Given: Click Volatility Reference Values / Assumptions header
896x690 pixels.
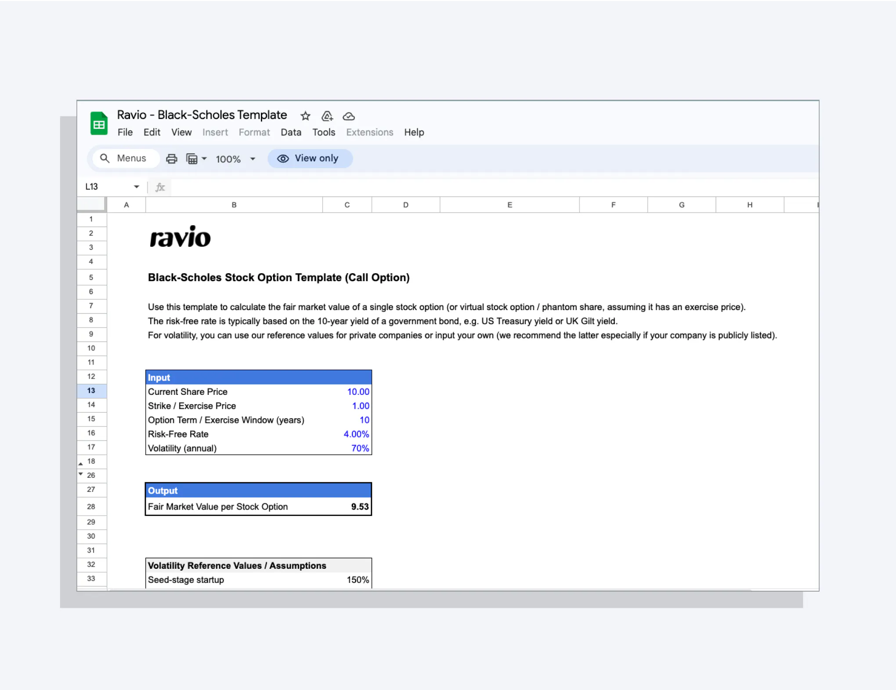Looking at the screenshot, I should [x=259, y=566].
